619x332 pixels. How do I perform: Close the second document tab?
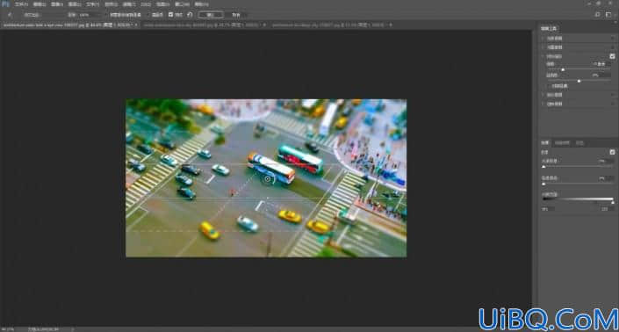[264, 25]
